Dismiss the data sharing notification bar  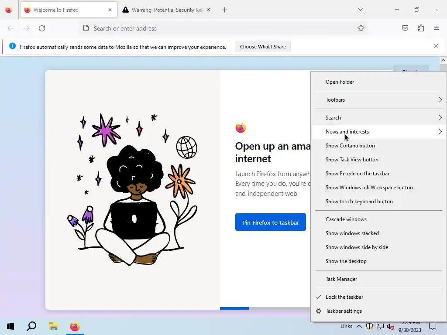[436, 46]
